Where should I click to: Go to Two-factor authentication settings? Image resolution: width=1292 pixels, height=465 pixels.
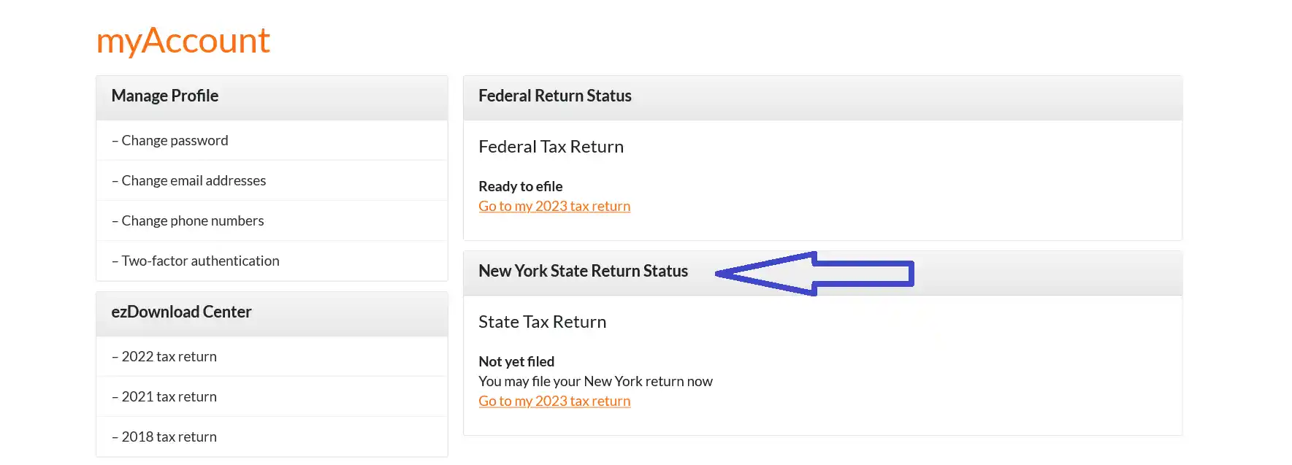point(200,261)
